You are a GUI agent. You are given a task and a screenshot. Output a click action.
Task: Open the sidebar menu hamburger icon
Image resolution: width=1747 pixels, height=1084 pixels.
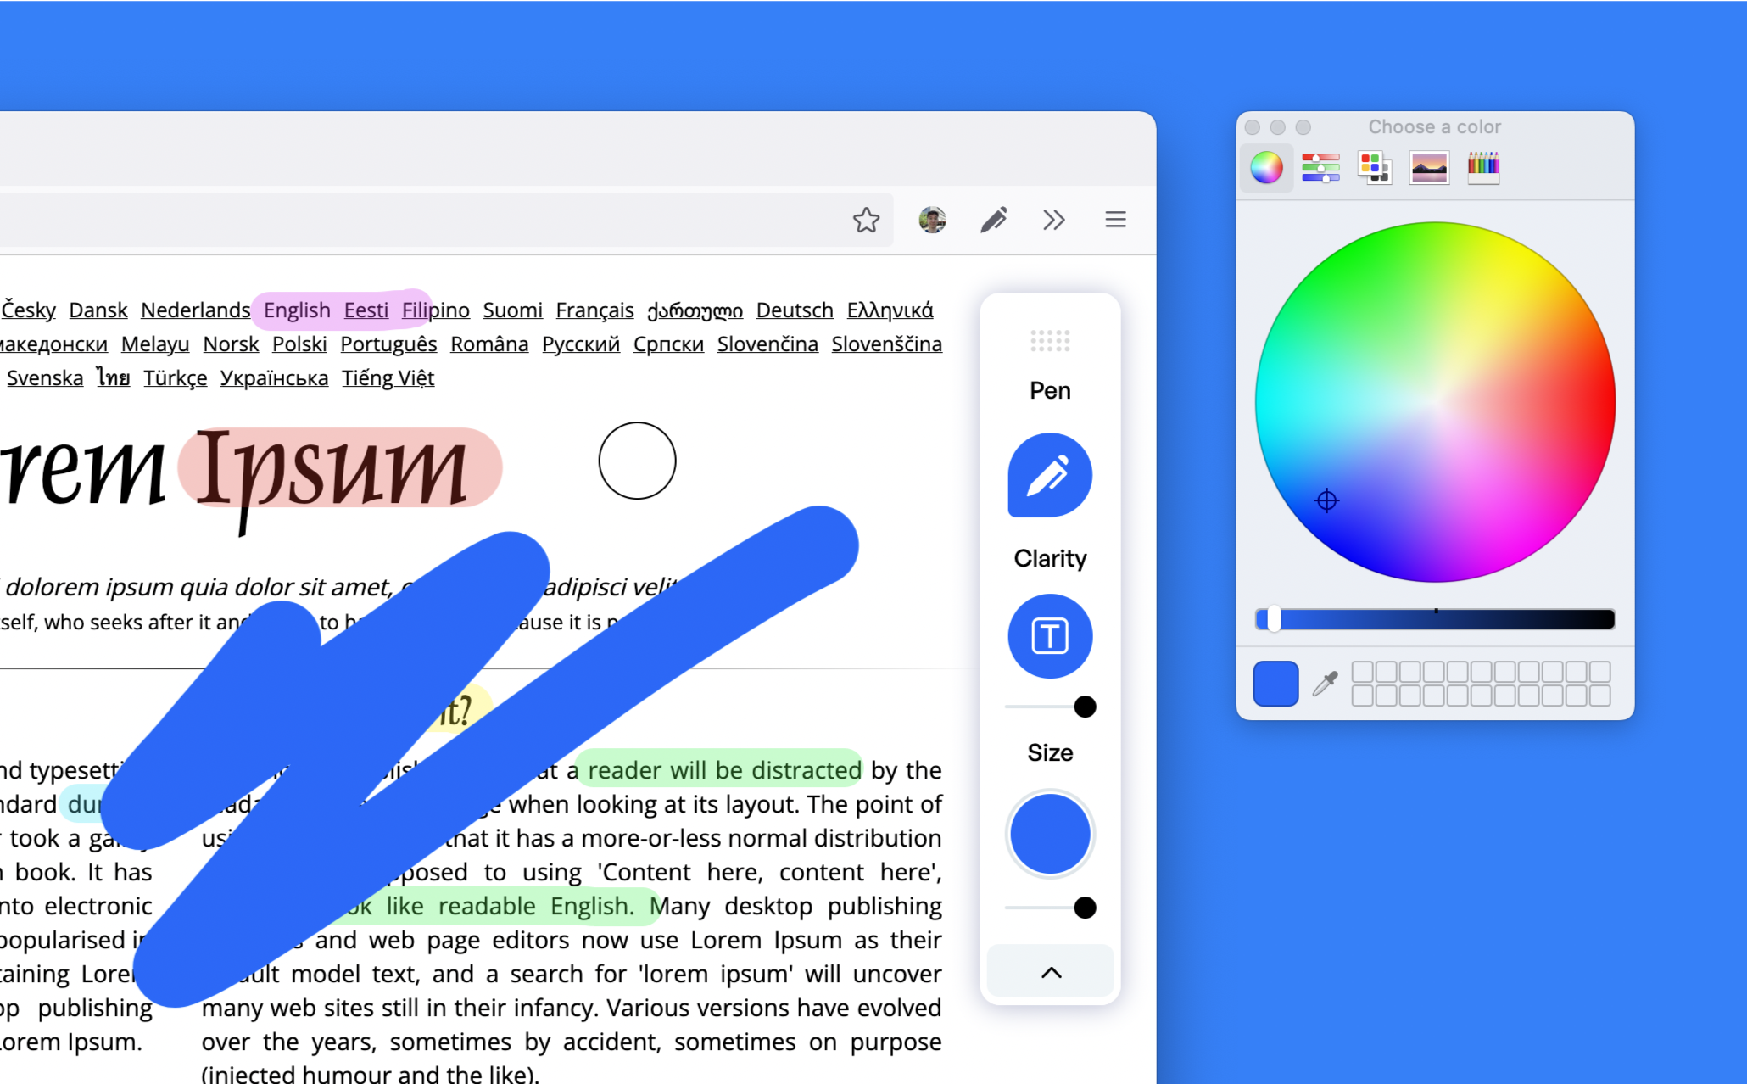pyautogui.click(x=1114, y=220)
